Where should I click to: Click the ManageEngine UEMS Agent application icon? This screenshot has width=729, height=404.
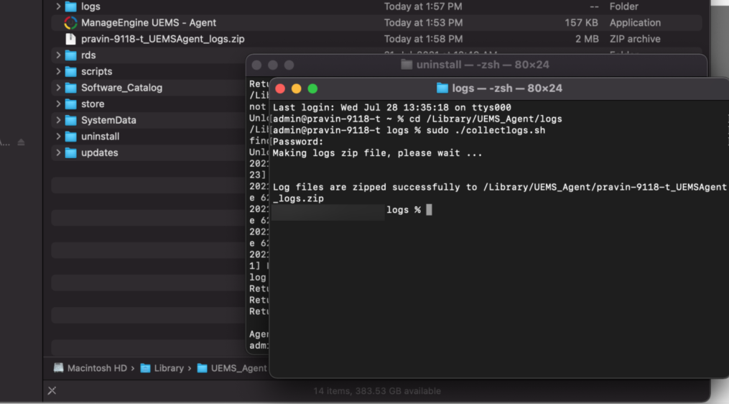[x=70, y=23]
